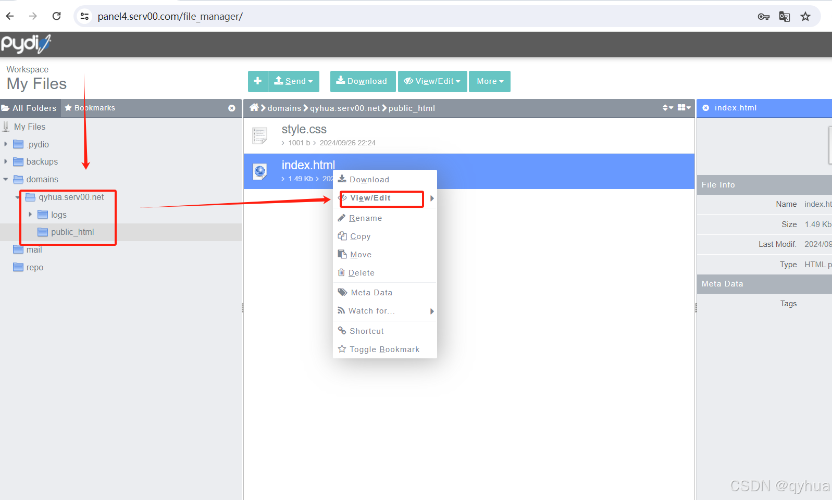Click the plus (new) button in toolbar
The width and height of the screenshot is (832, 500).
pyautogui.click(x=257, y=81)
